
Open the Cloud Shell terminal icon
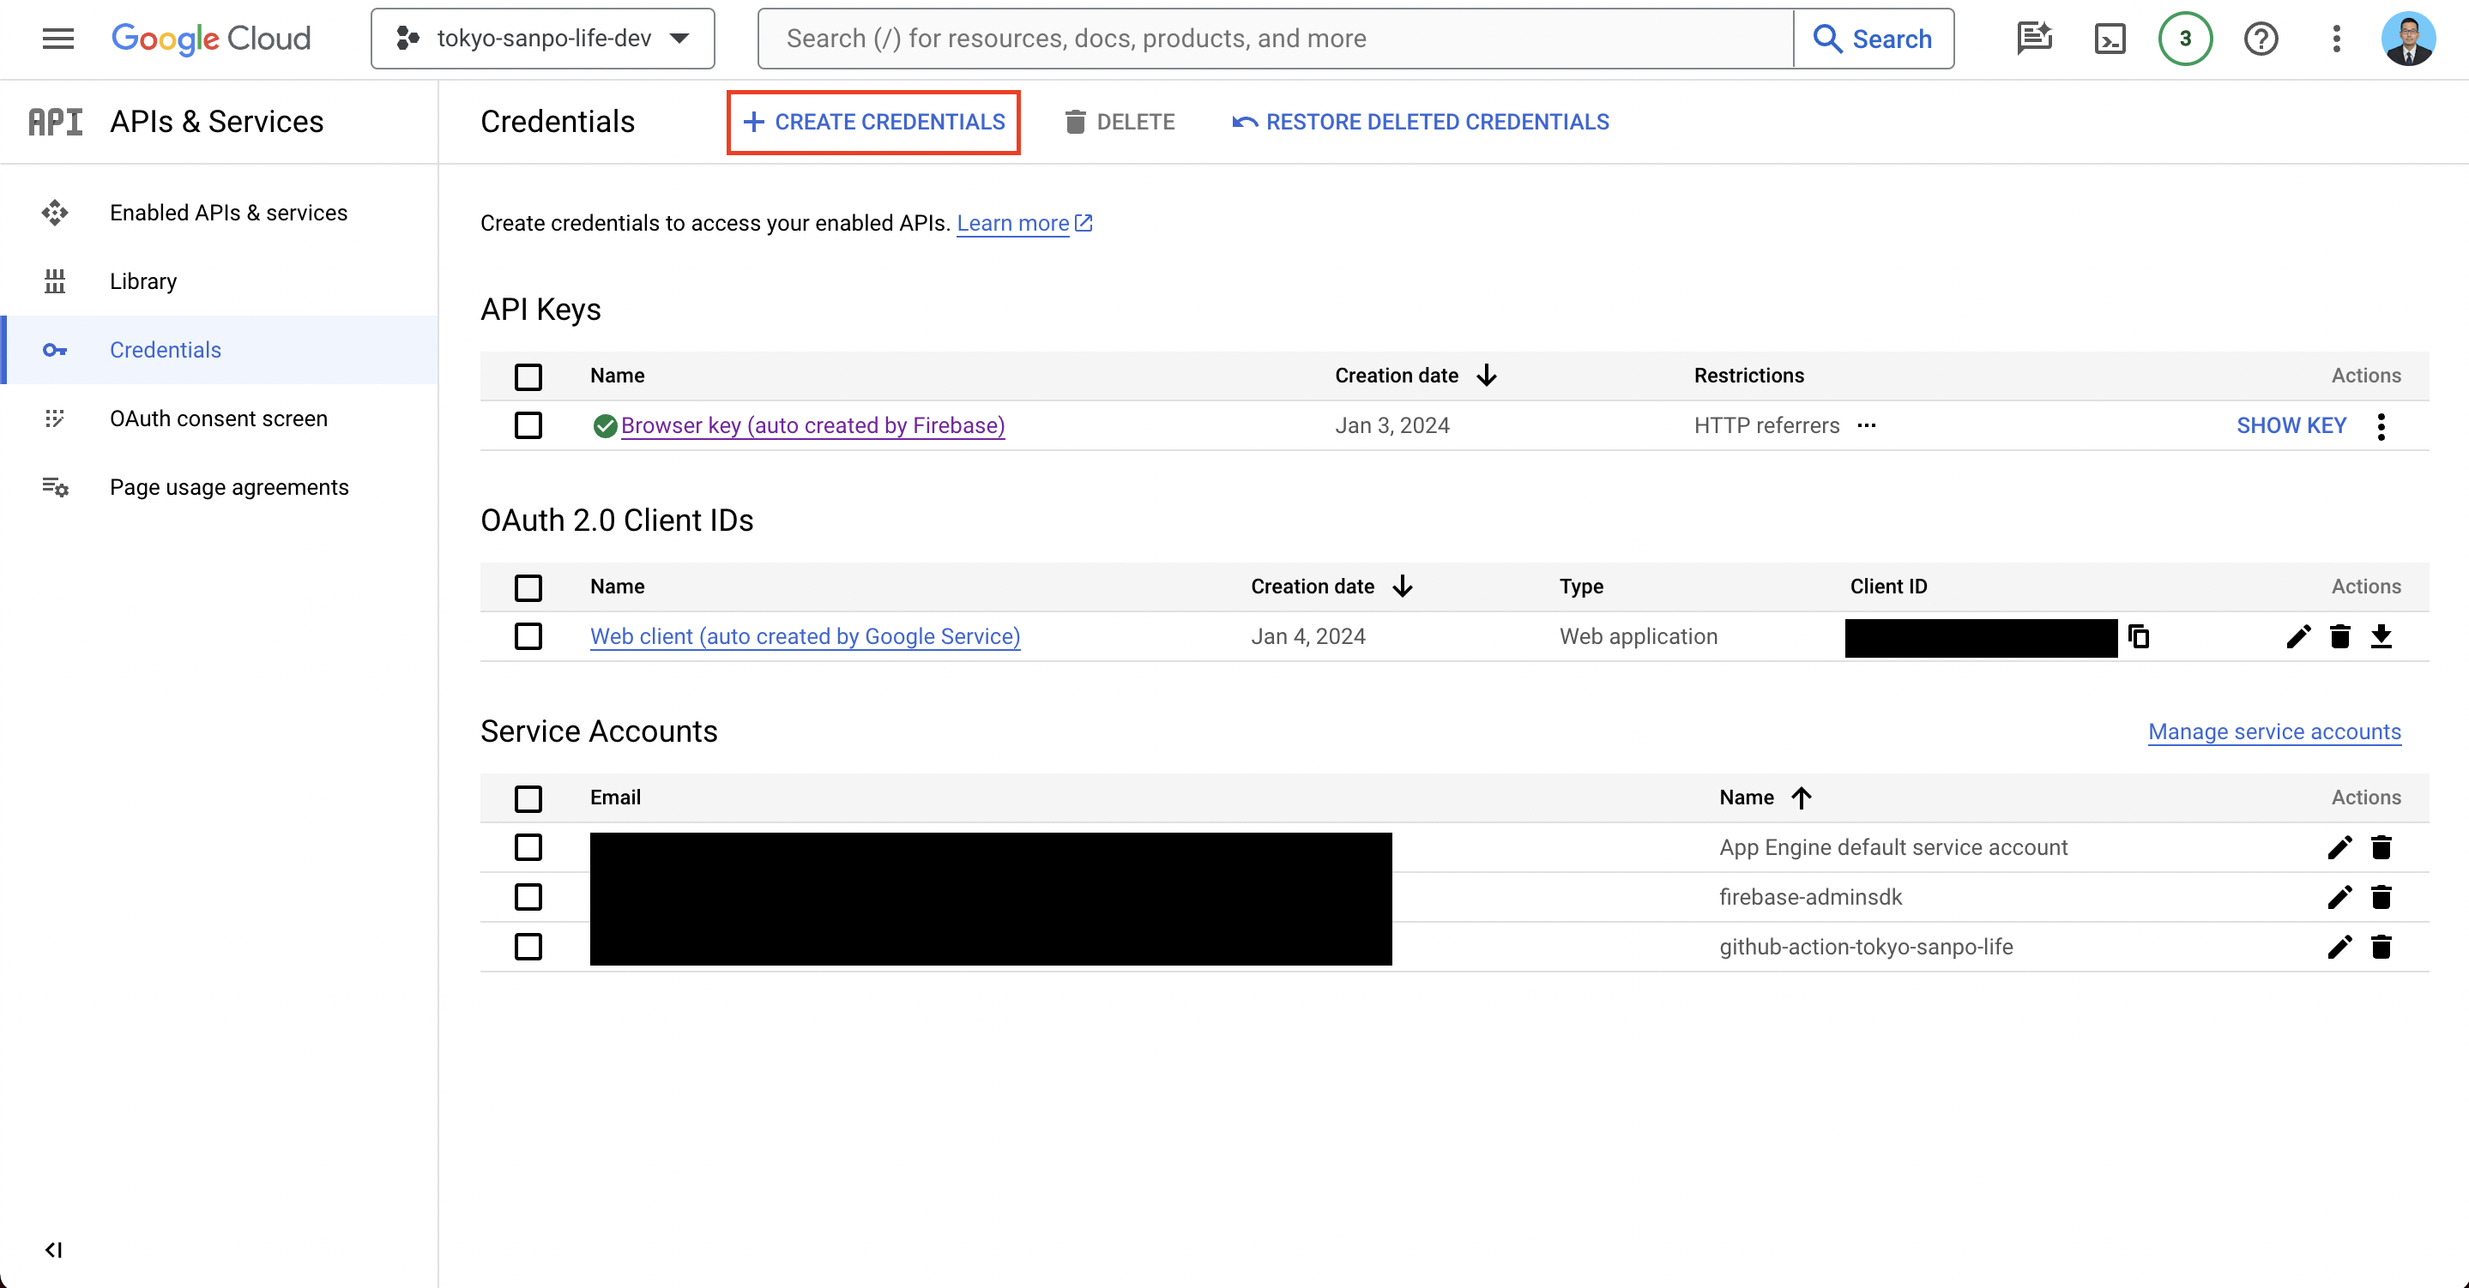(x=2110, y=39)
